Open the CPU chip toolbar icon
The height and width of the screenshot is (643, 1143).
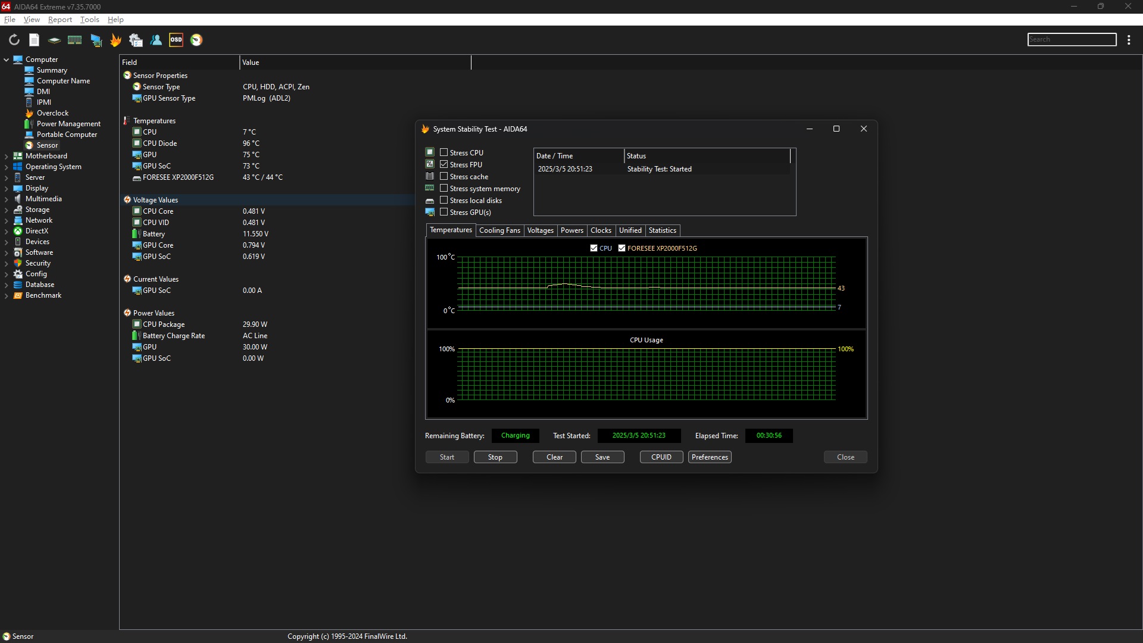54,40
